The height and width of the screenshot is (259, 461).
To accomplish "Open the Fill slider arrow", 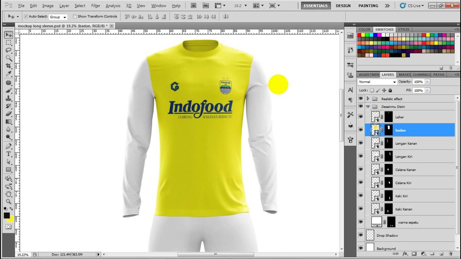I will pyautogui.click(x=428, y=90).
